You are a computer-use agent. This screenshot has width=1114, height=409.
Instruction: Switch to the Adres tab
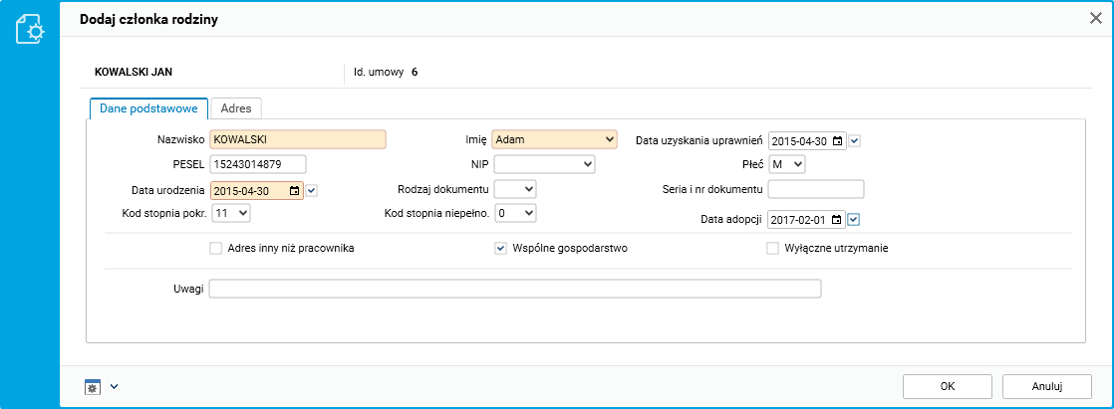[x=236, y=107]
